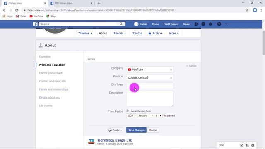The width and height of the screenshot is (265, 149).
Task: Click the City/Town input field
Action: coord(150,86)
